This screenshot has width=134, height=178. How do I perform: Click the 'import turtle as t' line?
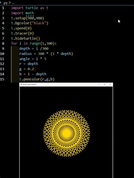pyautogui.click(x=30, y=8)
